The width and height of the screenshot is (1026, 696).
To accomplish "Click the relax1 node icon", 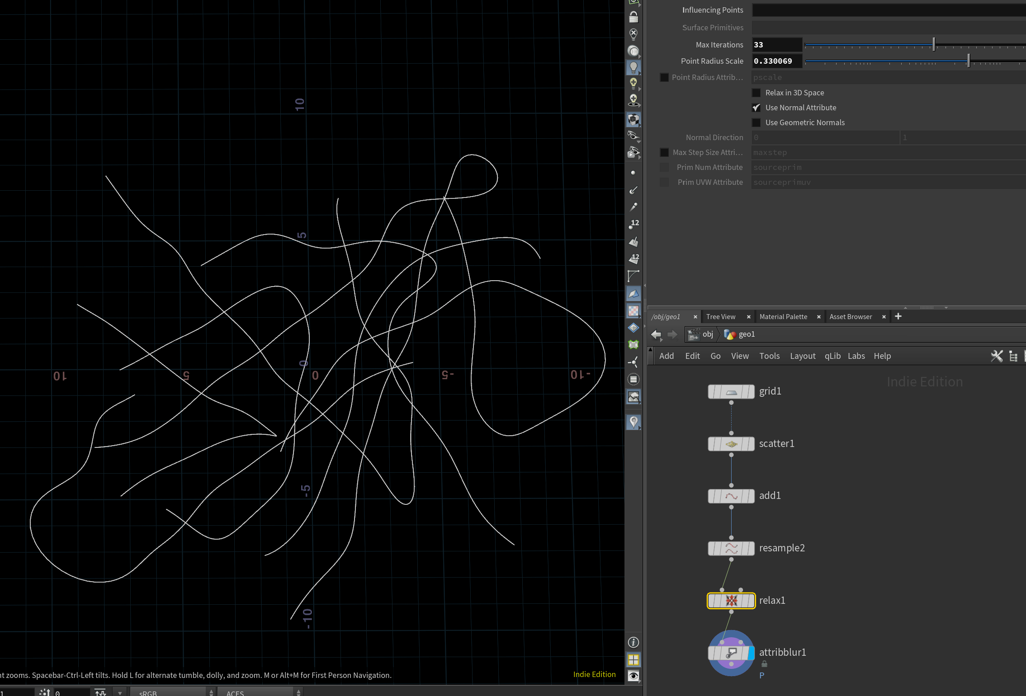I will click(x=731, y=601).
